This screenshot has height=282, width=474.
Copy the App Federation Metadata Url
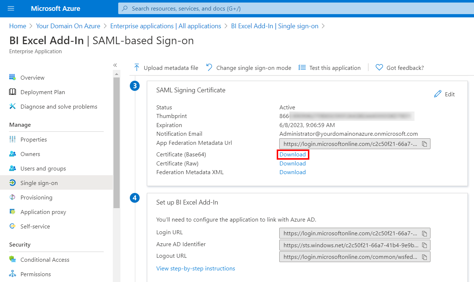pyautogui.click(x=424, y=144)
